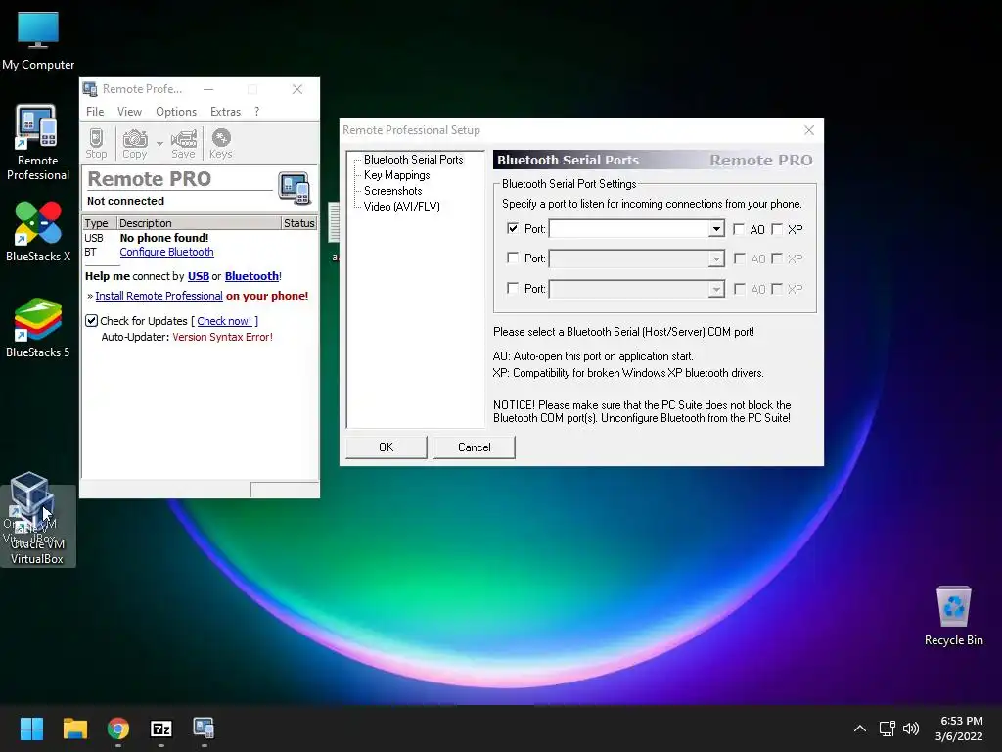The width and height of the screenshot is (1002, 752).
Task: Click the Remote Professional title bar icon
Action: 90,89
